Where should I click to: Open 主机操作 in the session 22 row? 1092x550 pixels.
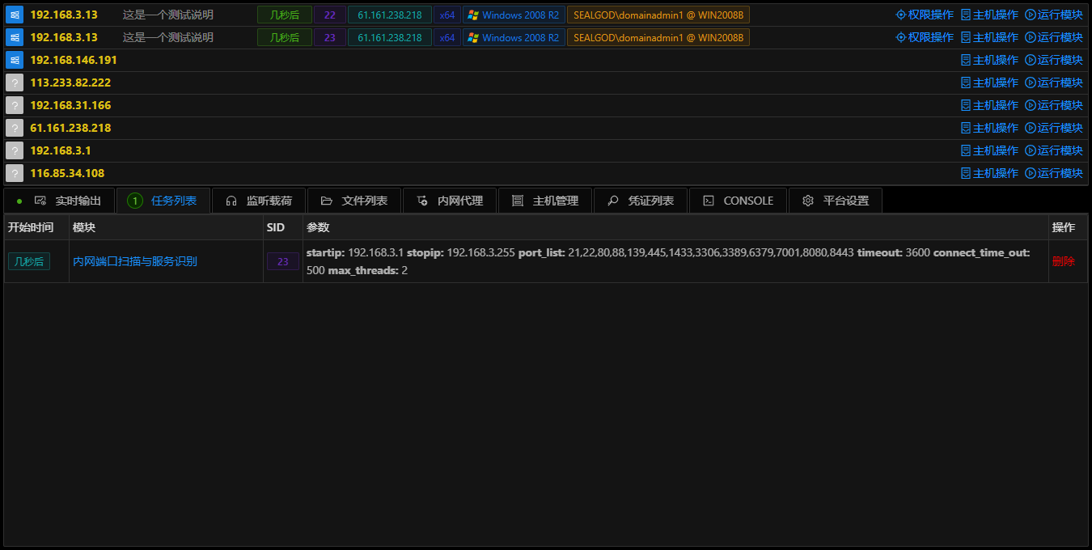click(x=989, y=15)
